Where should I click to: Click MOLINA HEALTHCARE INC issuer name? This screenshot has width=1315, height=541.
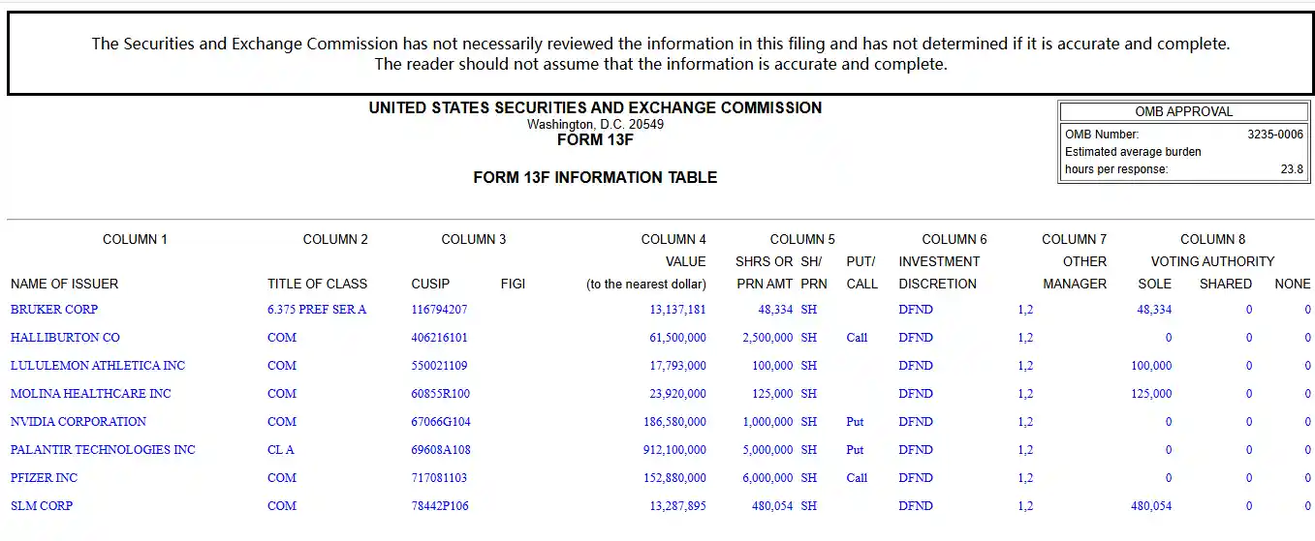91,394
